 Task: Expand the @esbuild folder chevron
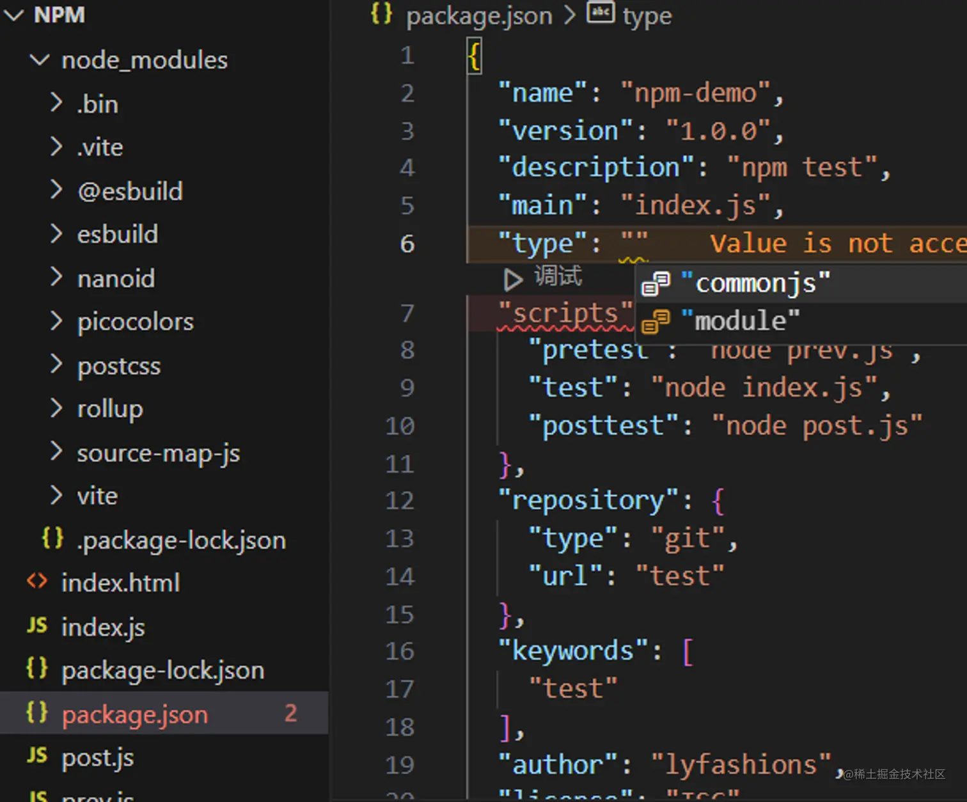click(56, 190)
